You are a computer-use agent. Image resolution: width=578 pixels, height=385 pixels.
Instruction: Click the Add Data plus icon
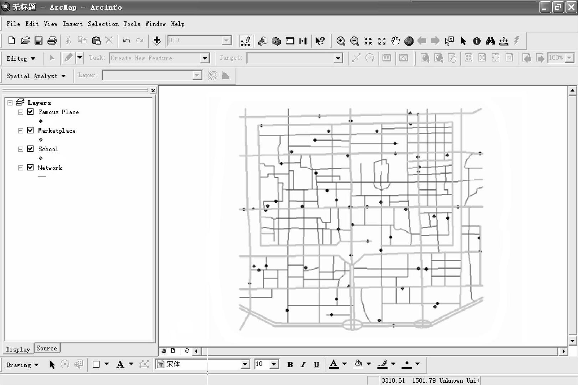tap(157, 41)
